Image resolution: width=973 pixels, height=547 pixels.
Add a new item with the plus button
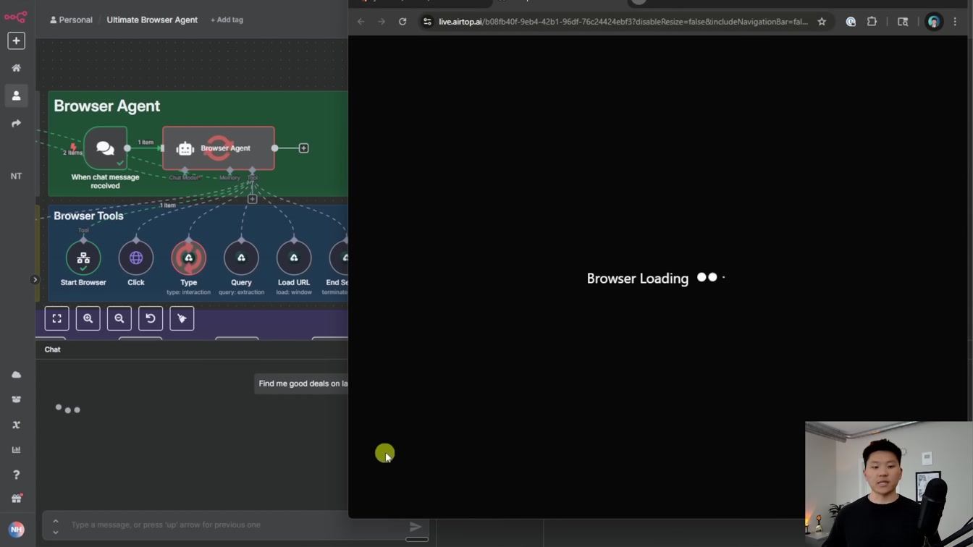[16, 41]
